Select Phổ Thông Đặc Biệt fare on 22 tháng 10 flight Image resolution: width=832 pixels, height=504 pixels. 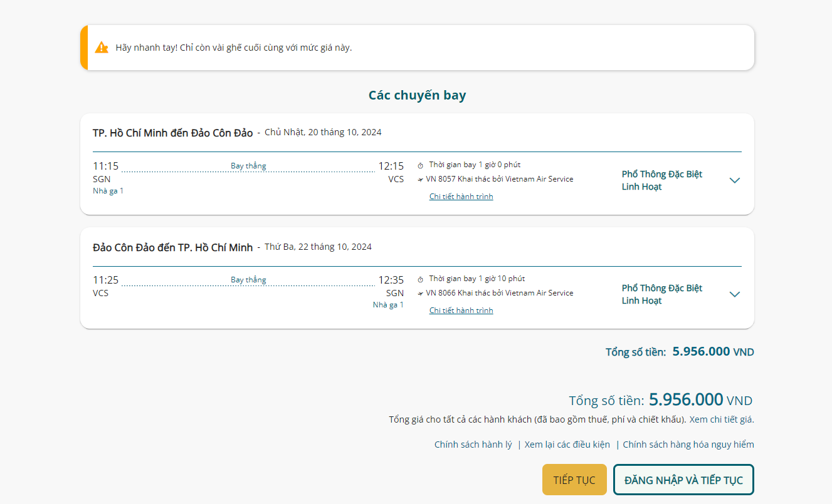coord(661,294)
